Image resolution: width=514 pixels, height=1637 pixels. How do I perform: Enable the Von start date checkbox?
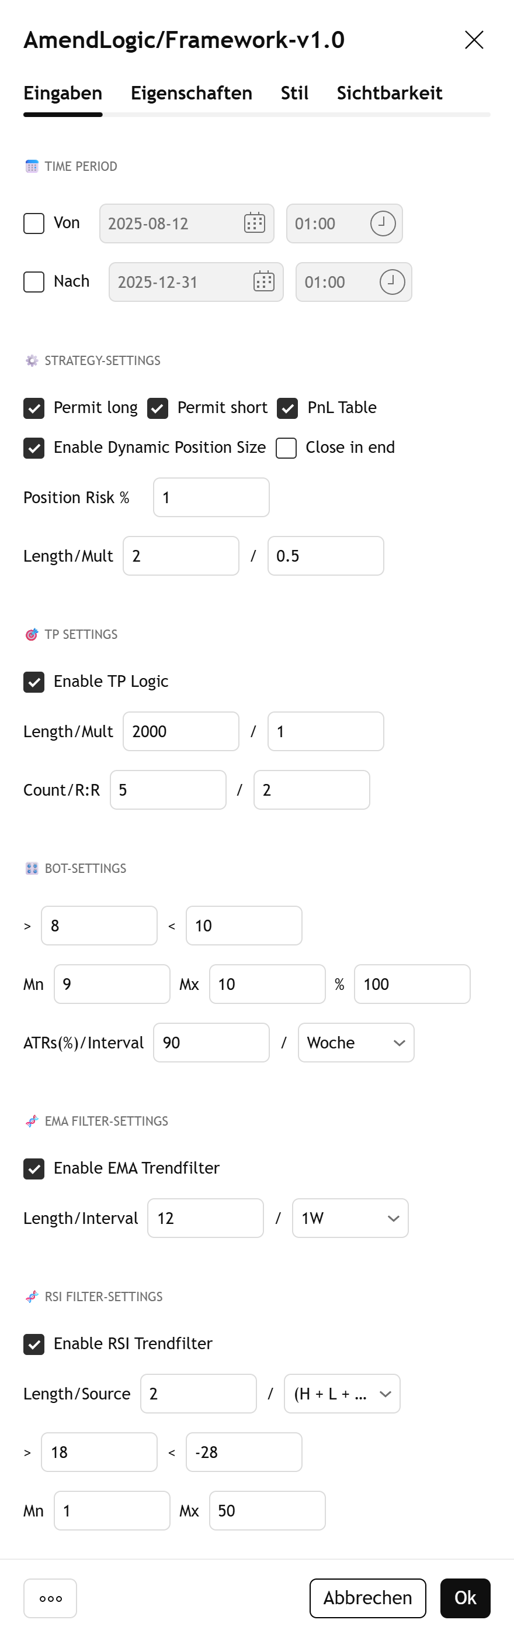coord(34,223)
